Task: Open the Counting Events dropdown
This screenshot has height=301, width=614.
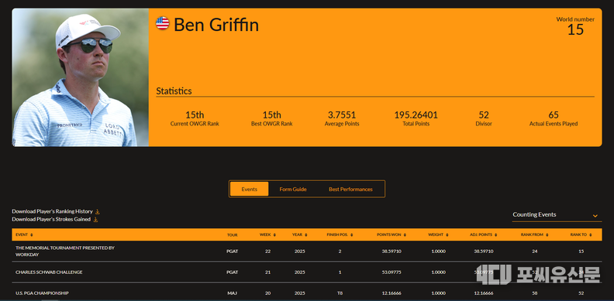Action: pos(557,214)
